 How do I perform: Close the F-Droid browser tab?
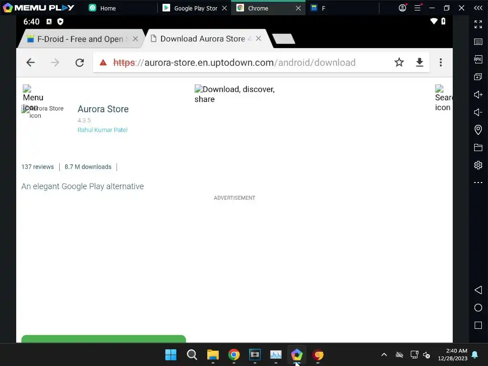(x=135, y=39)
